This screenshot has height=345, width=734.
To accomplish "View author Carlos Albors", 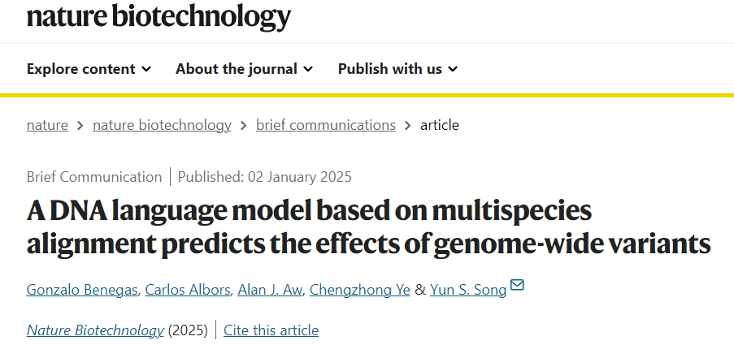I will click(x=187, y=290).
